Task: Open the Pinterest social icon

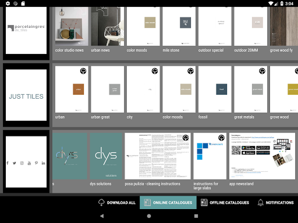Action: pos(36,163)
